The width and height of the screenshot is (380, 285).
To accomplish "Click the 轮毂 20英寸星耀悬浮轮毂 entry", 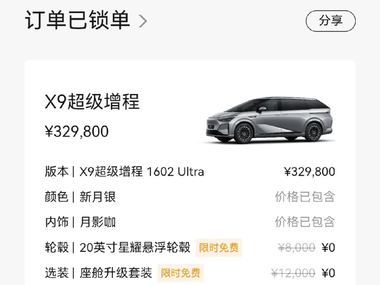I will click(118, 248).
